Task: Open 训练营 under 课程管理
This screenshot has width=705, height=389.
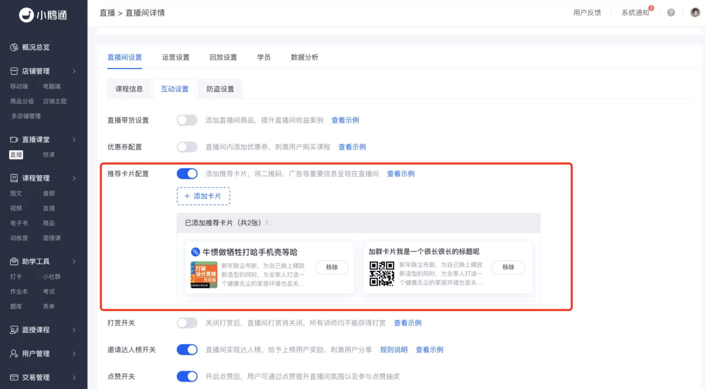Action: pos(19,238)
